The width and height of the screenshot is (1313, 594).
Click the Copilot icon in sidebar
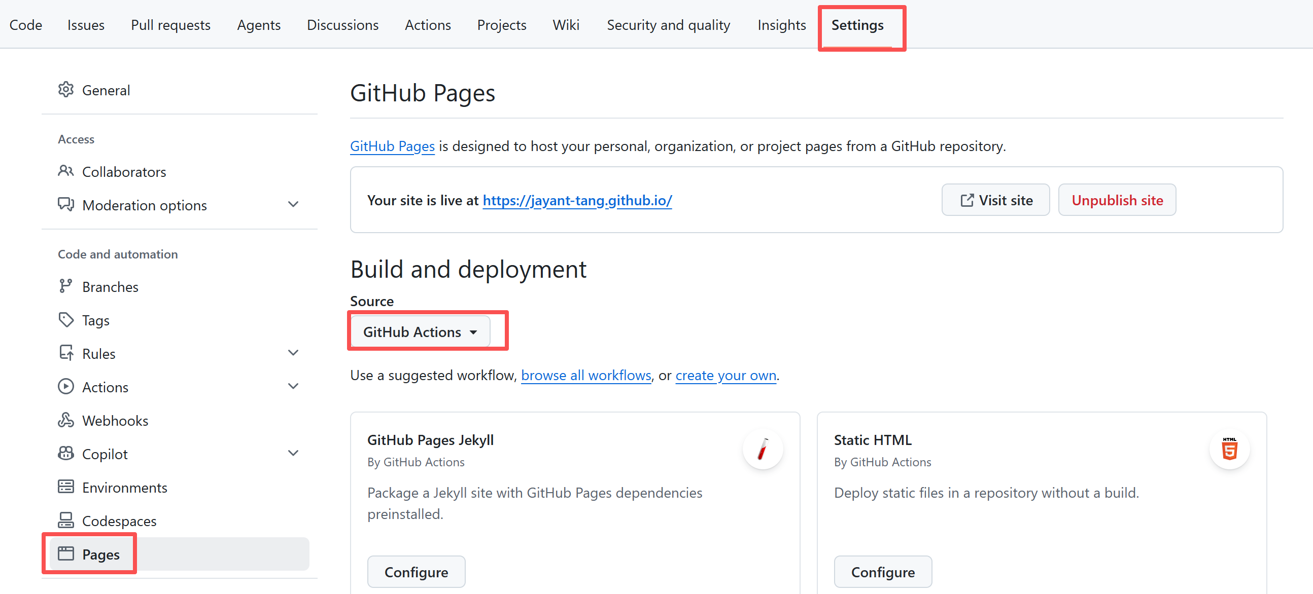pyautogui.click(x=66, y=453)
